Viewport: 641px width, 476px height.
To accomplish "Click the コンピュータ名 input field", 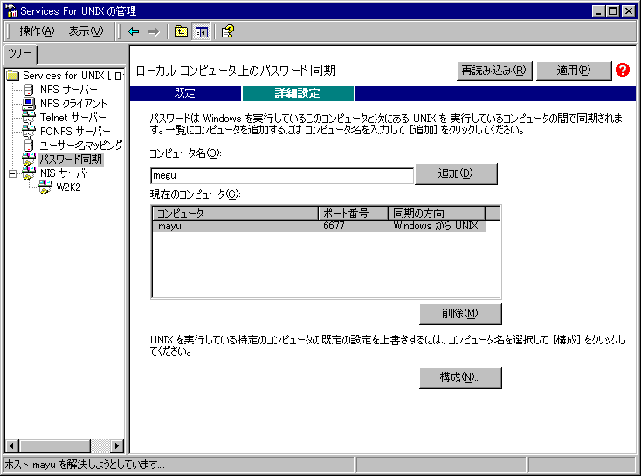I will [x=282, y=175].
